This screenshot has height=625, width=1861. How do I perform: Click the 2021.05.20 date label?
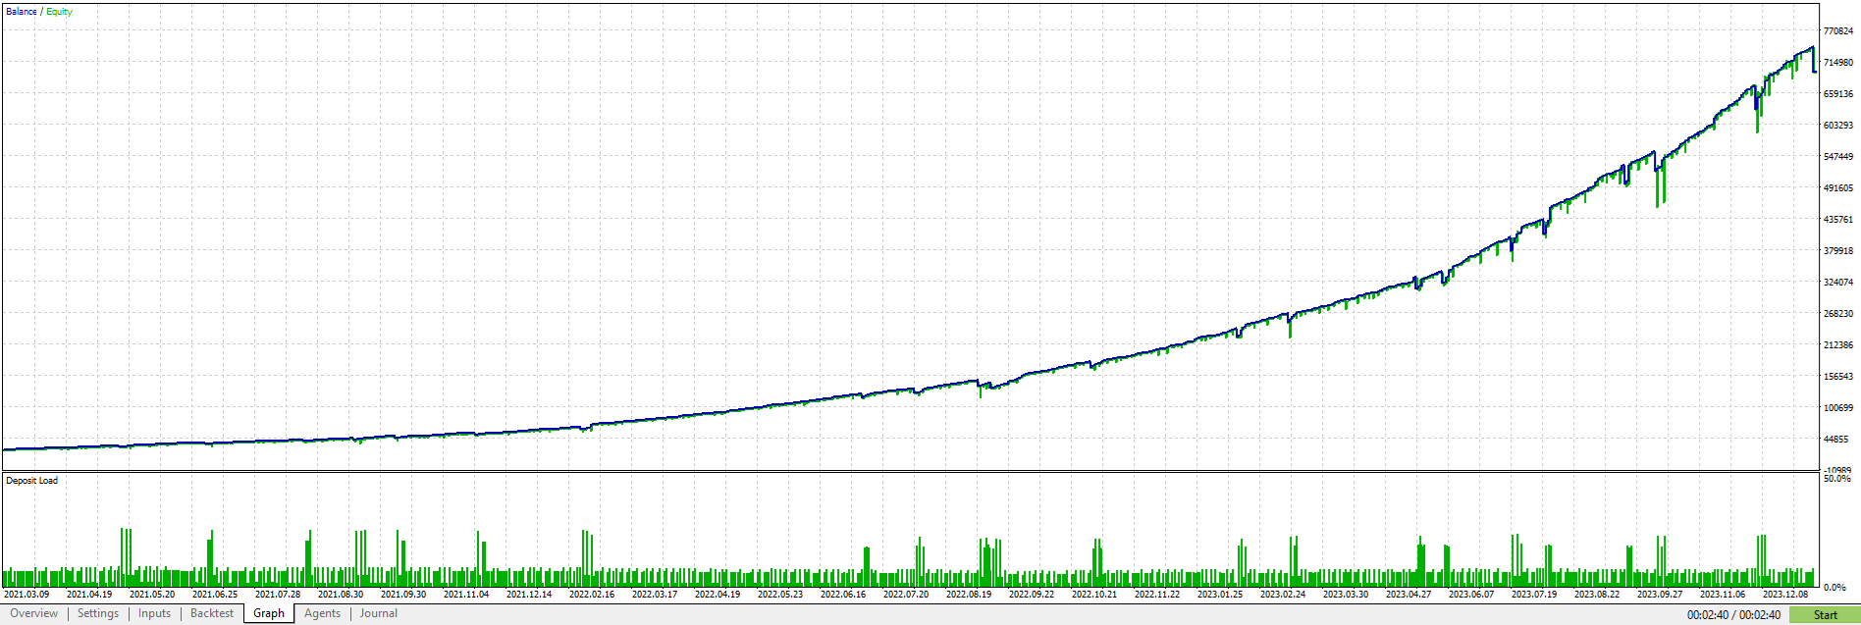(x=152, y=594)
